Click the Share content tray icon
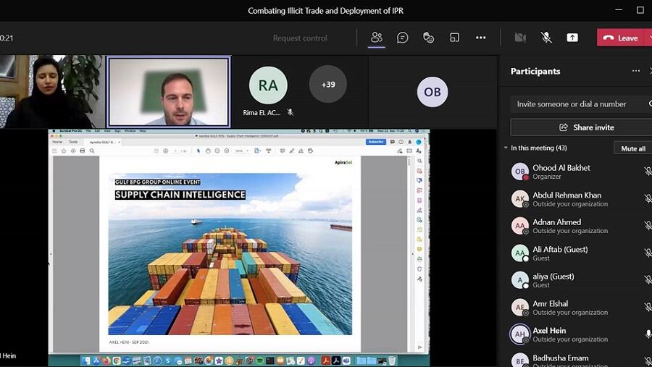The height and width of the screenshot is (367, 652). [572, 38]
